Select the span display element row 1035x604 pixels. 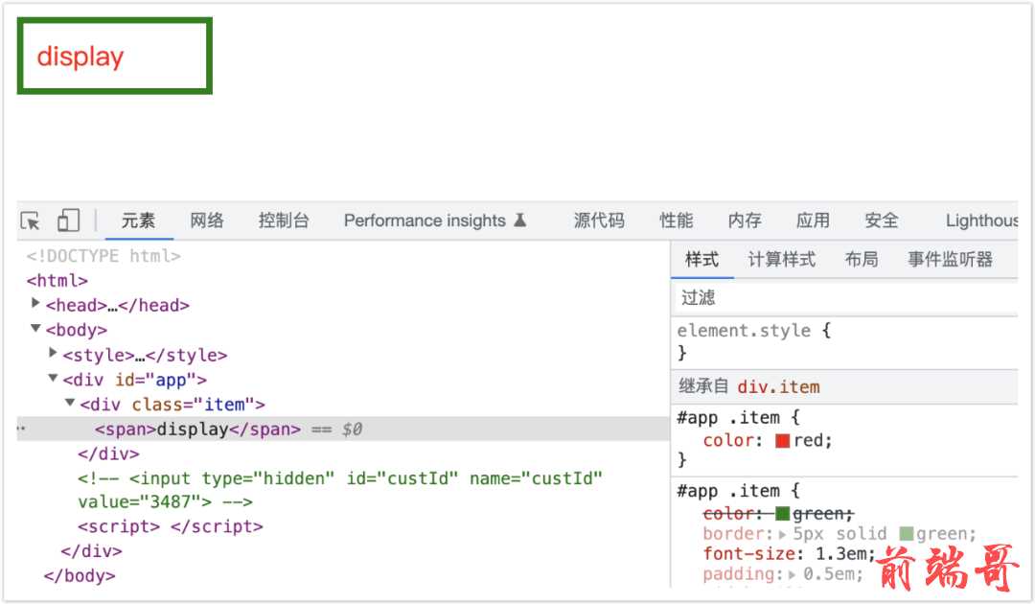pyautogui.click(x=343, y=430)
